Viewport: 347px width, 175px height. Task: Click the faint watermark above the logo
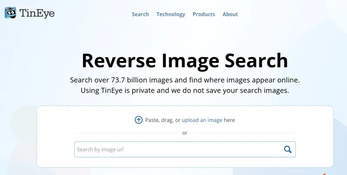click(22, 6)
